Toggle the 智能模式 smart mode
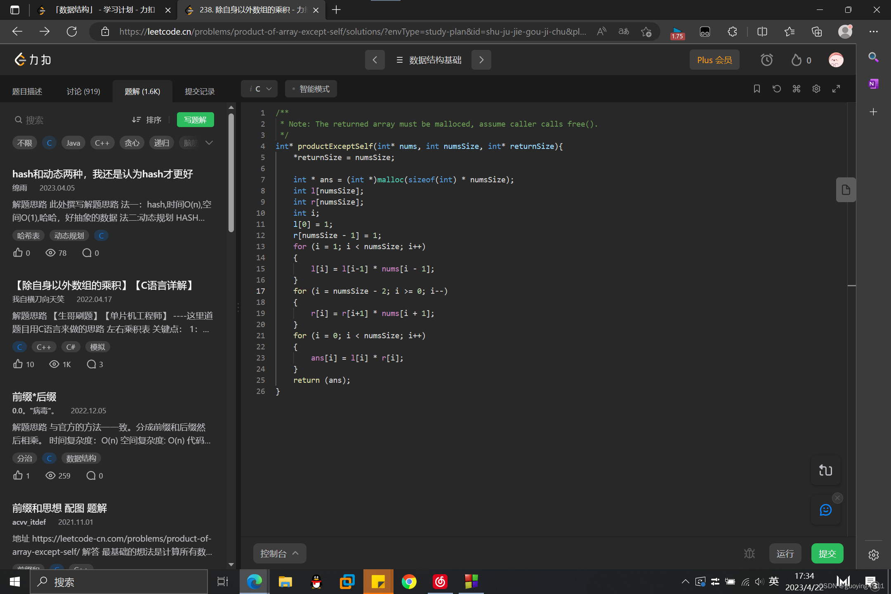The width and height of the screenshot is (891, 594). (x=311, y=89)
